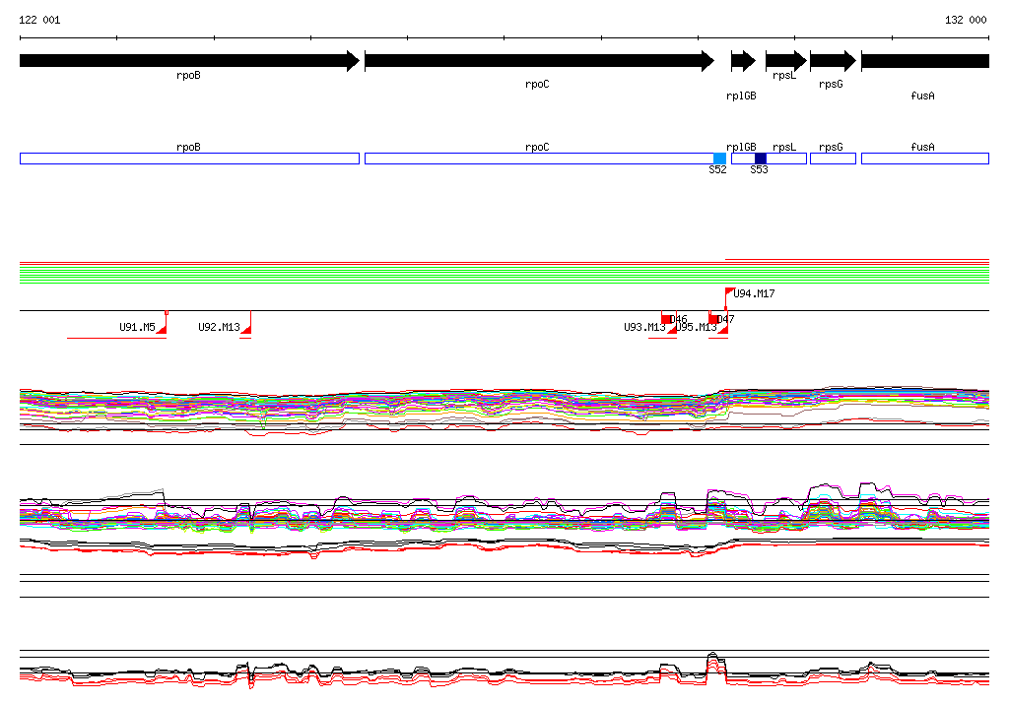Click 'rpoC' label above the blue box
Image resolution: width=1009 pixels, height=703 pixels.
(x=537, y=148)
